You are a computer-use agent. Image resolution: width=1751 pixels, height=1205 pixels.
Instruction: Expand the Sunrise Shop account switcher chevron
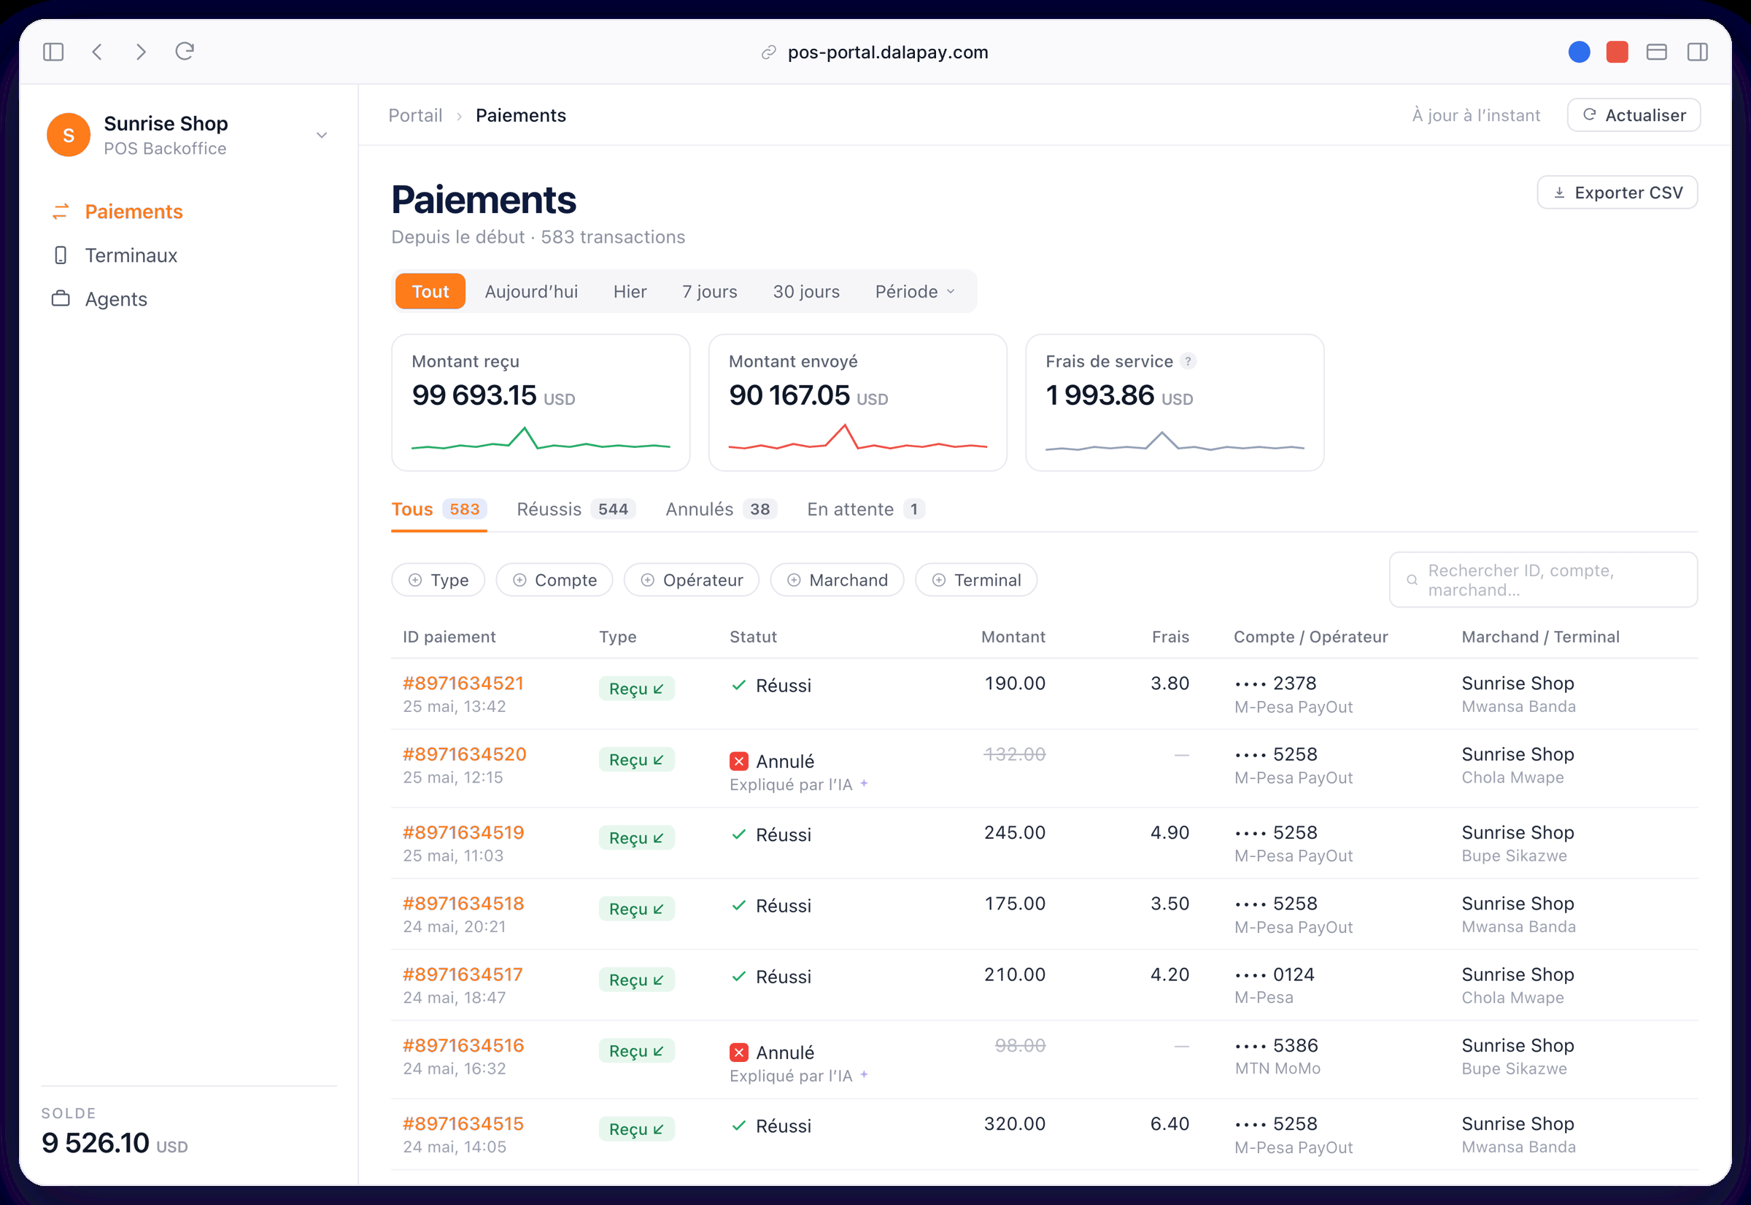[x=322, y=135]
